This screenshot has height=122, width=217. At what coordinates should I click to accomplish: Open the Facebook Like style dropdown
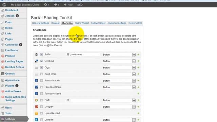[119, 81]
